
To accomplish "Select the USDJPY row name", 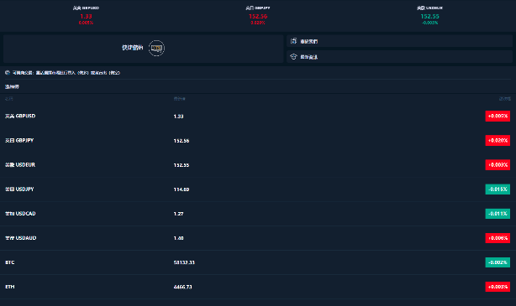I will (19, 189).
